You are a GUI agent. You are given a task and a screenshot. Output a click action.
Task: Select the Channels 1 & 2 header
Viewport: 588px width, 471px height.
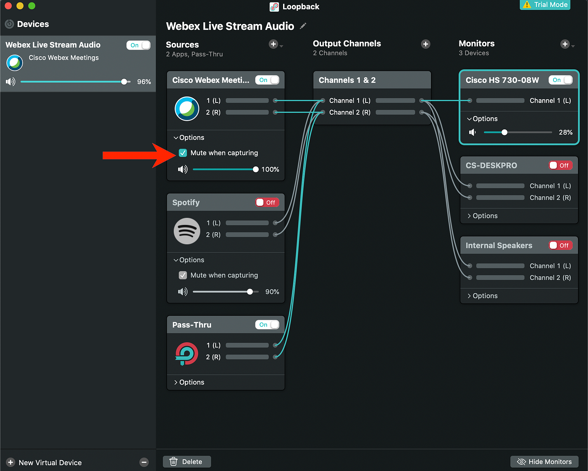coord(372,80)
